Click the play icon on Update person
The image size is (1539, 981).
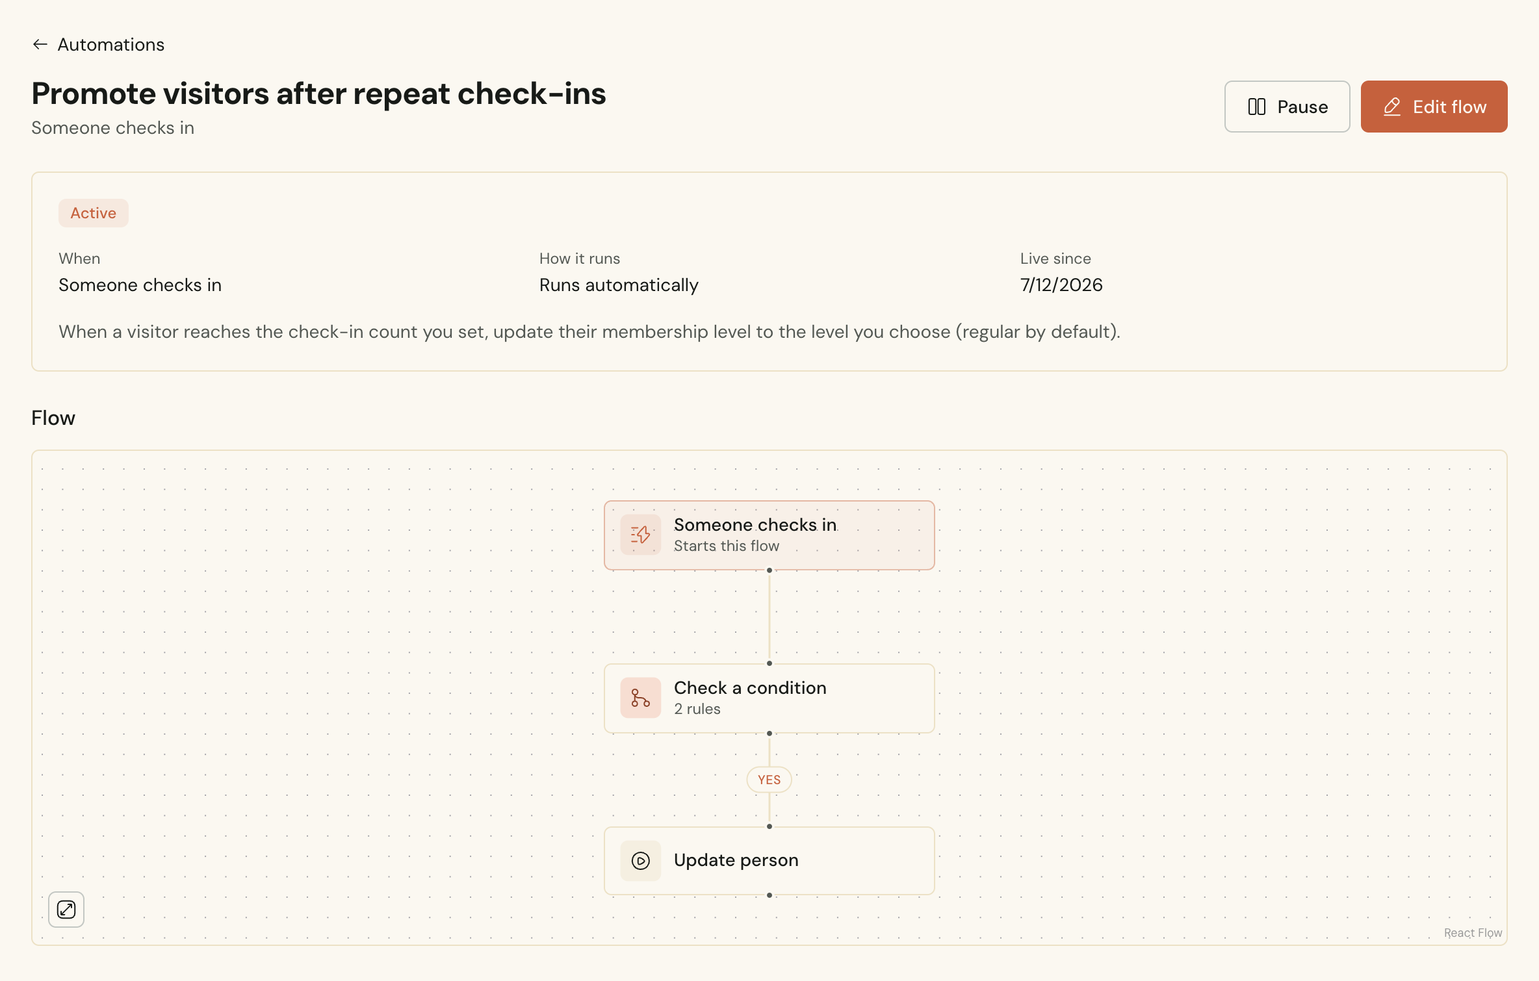point(640,861)
